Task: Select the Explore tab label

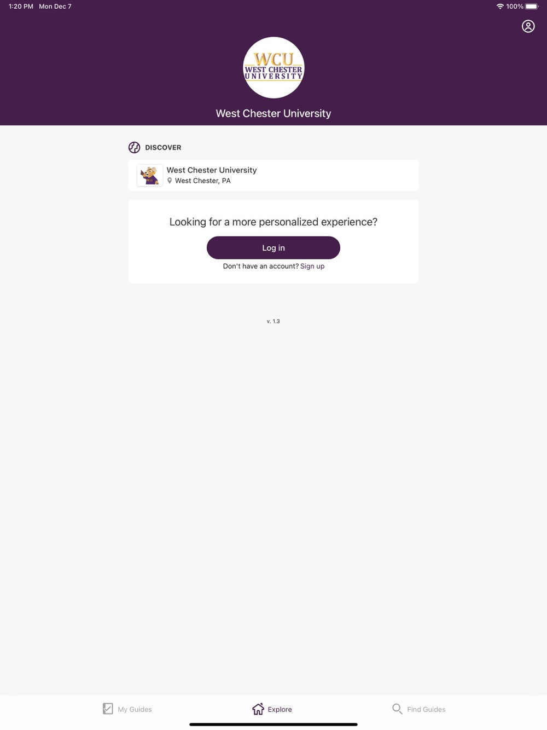Action: click(280, 709)
